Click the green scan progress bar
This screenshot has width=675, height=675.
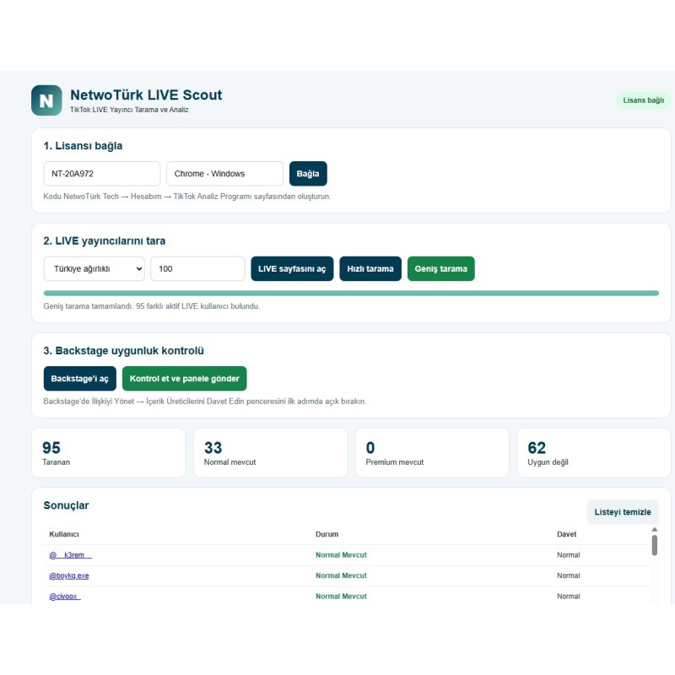click(x=351, y=293)
